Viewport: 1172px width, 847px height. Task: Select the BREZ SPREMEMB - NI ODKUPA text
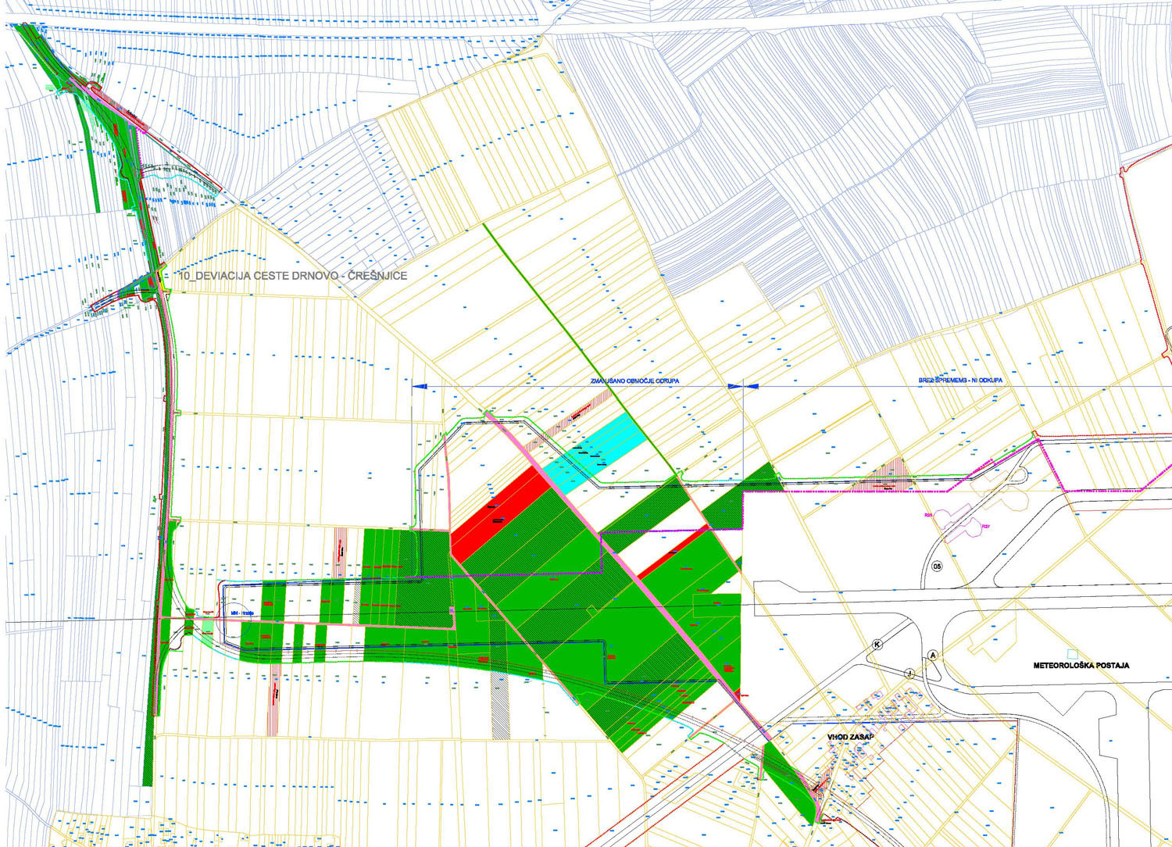click(x=960, y=381)
